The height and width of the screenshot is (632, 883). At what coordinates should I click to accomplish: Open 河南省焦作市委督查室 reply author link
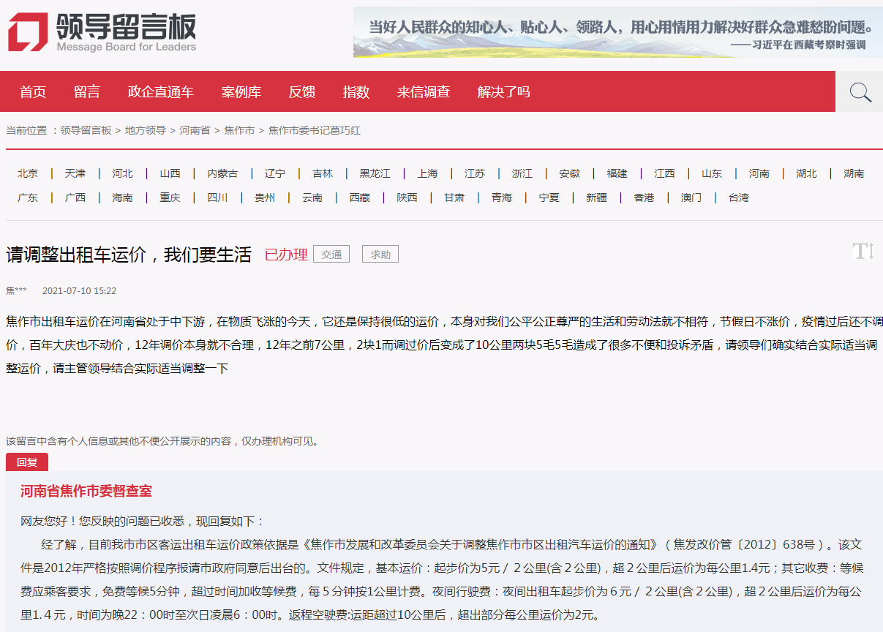coord(86,492)
